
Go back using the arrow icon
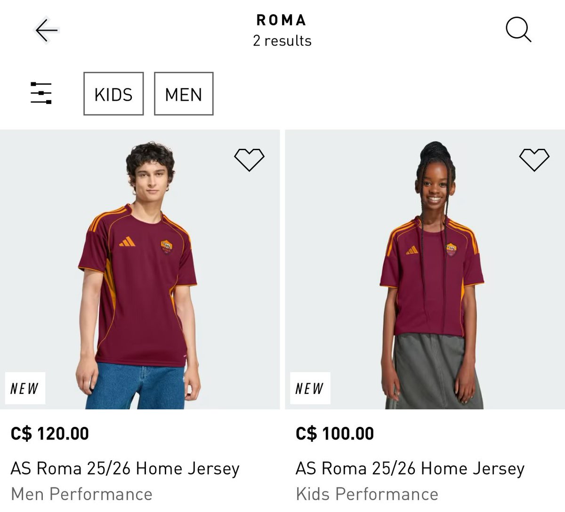[x=47, y=30]
